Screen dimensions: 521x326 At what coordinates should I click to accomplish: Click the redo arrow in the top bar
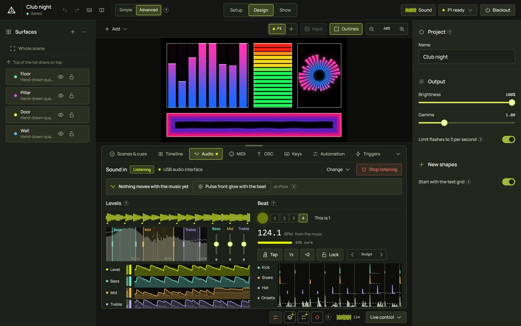pos(77,10)
